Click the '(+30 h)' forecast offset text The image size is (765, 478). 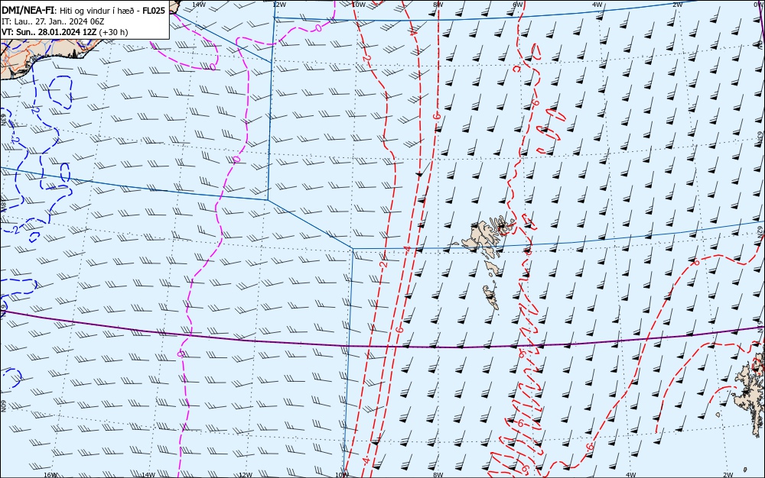[x=113, y=32]
